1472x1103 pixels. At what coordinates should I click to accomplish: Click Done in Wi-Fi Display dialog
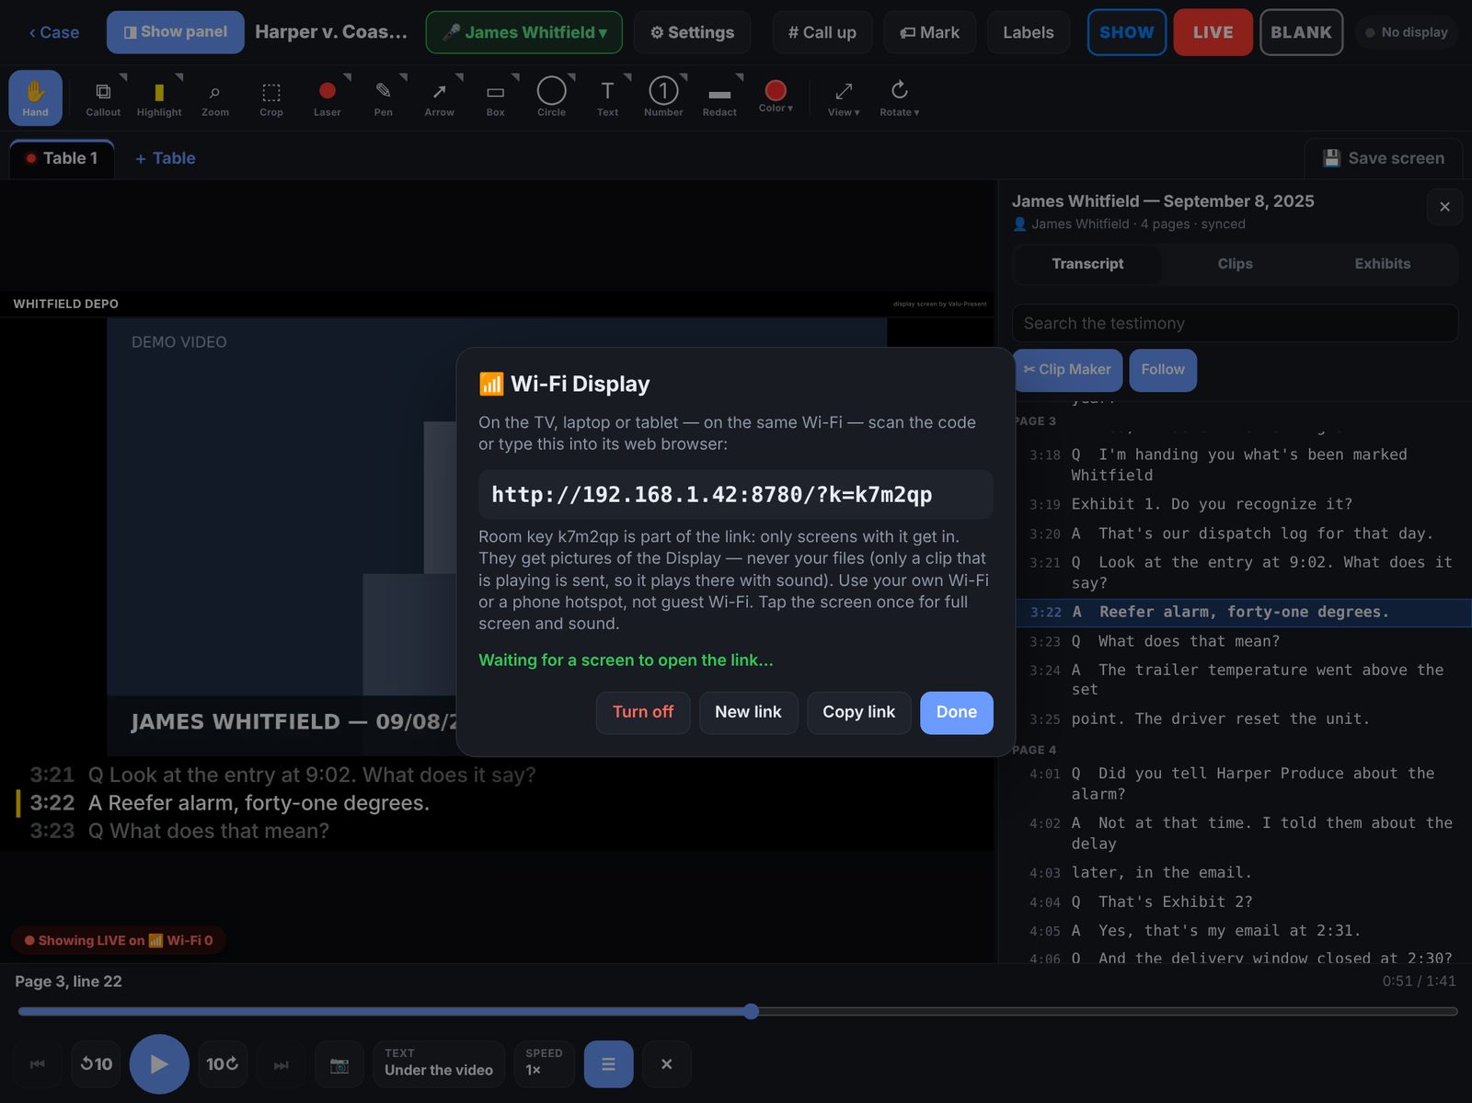click(x=957, y=713)
